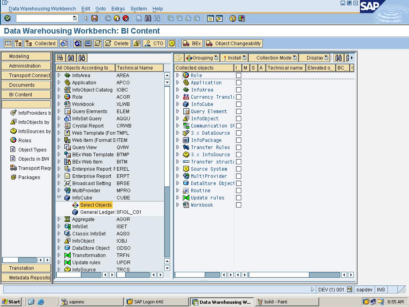Image resolution: width=409 pixels, height=307 pixels.
Task: Click the InfoSources by application icon
Action: 13,131
